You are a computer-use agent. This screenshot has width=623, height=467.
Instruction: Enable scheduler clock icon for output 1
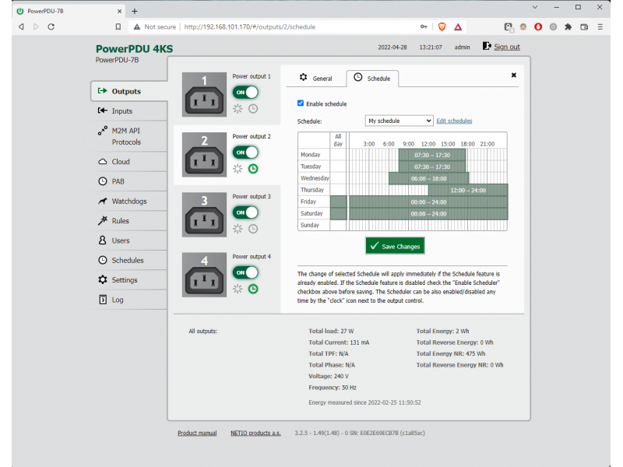pos(253,109)
